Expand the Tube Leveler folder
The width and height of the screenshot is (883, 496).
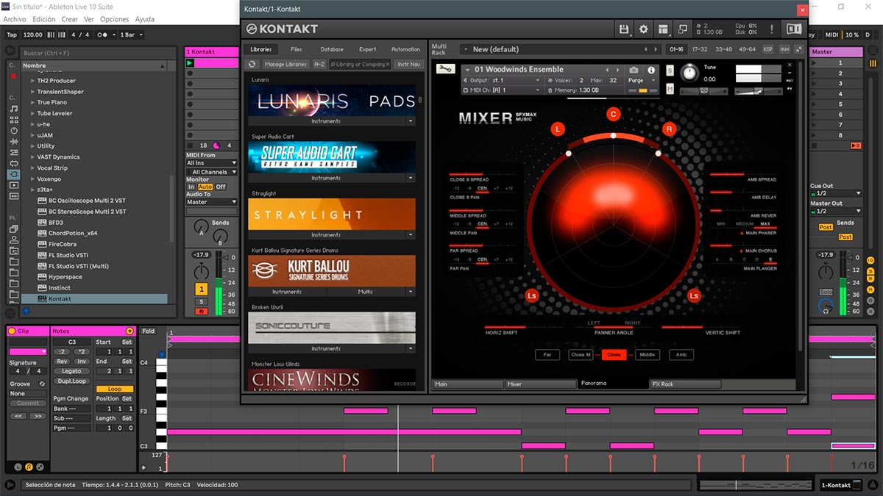coord(32,114)
